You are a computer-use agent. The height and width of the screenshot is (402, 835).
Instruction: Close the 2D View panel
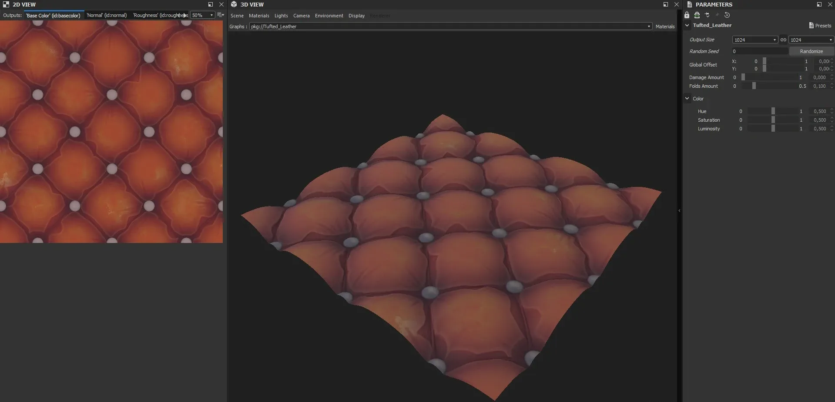[x=221, y=4]
